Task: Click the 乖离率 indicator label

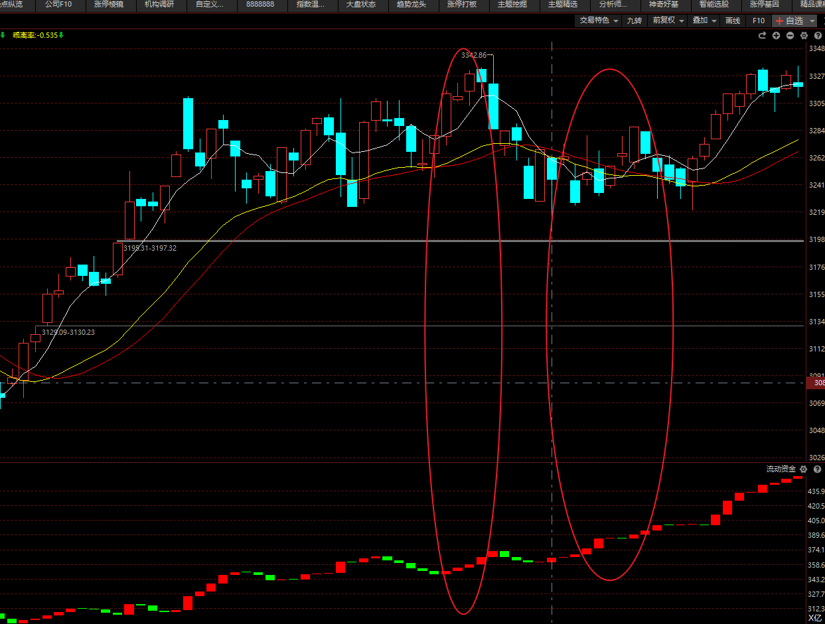Action: [24, 35]
